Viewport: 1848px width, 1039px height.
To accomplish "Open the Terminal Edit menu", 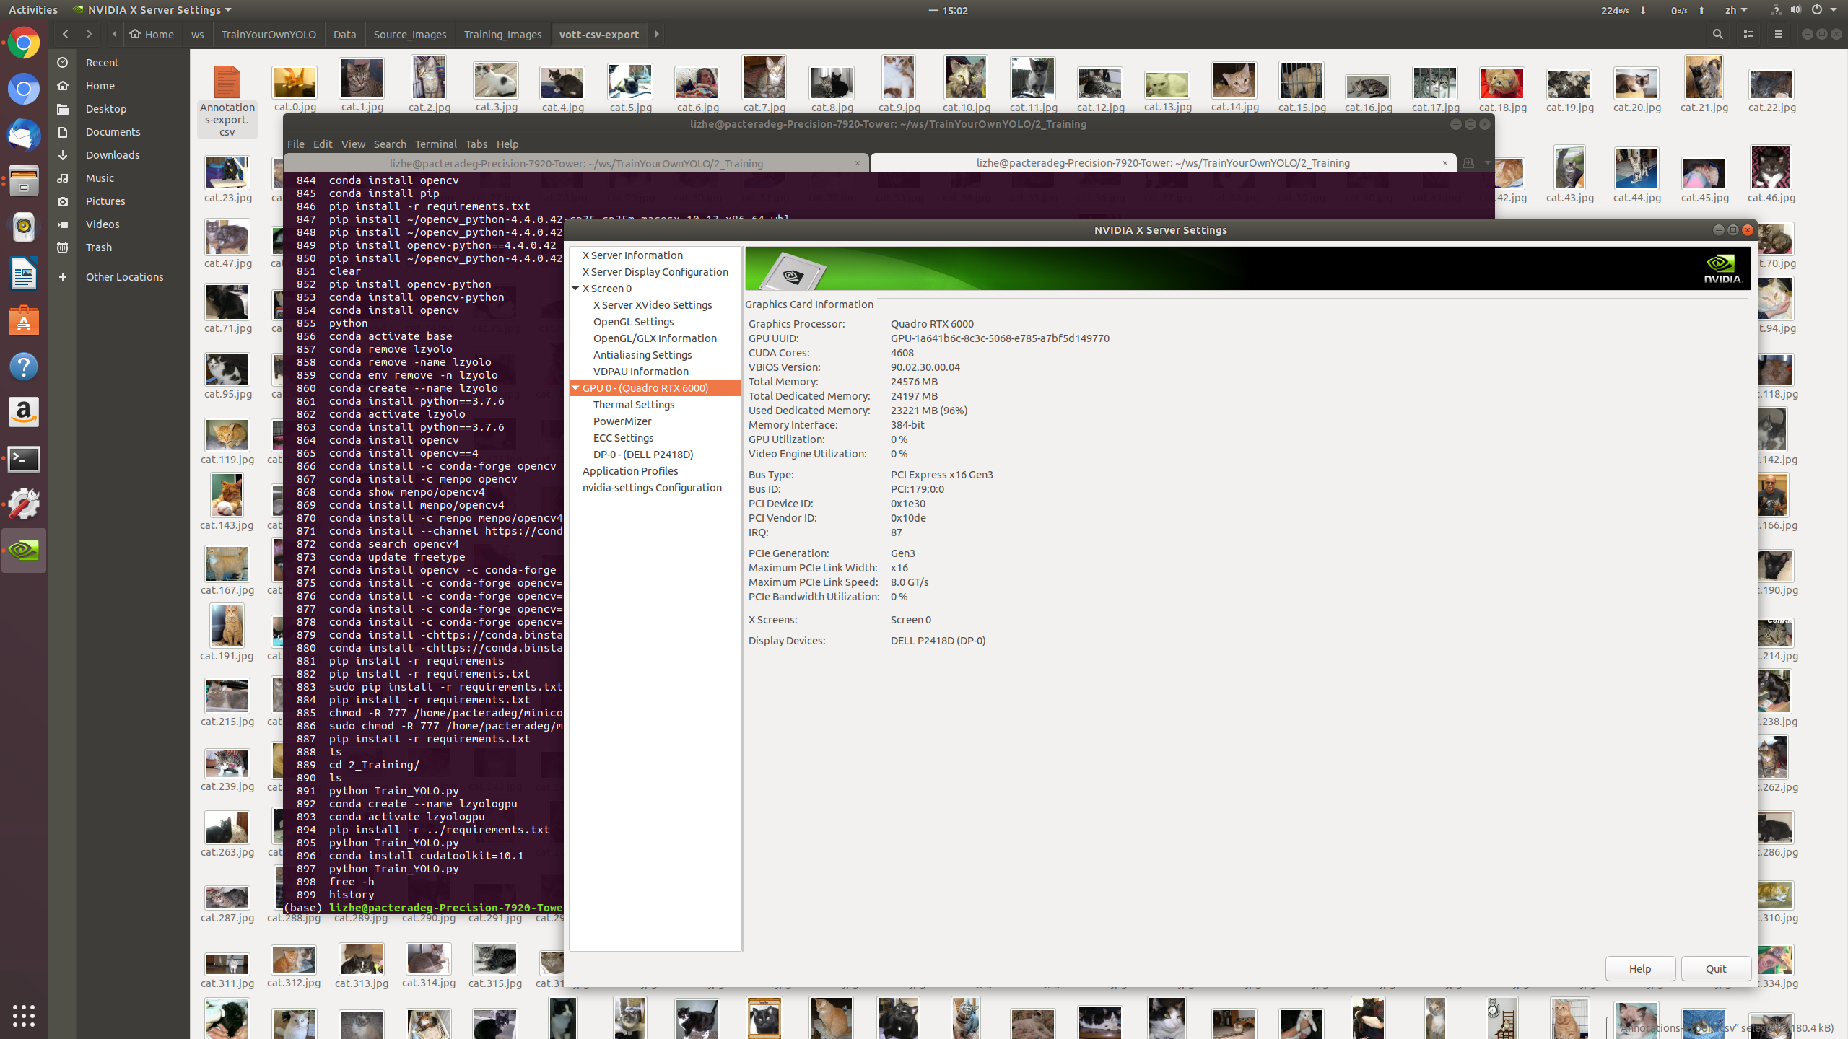I will tap(323, 144).
